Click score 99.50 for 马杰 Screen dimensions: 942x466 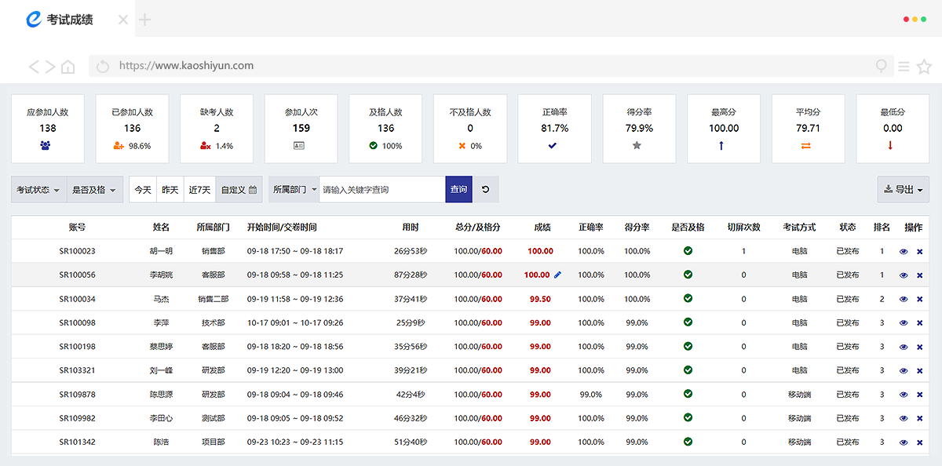click(x=540, y=299)
